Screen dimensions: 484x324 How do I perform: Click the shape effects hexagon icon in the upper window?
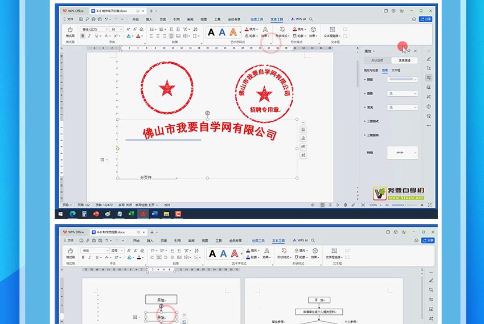click(313, 29)
